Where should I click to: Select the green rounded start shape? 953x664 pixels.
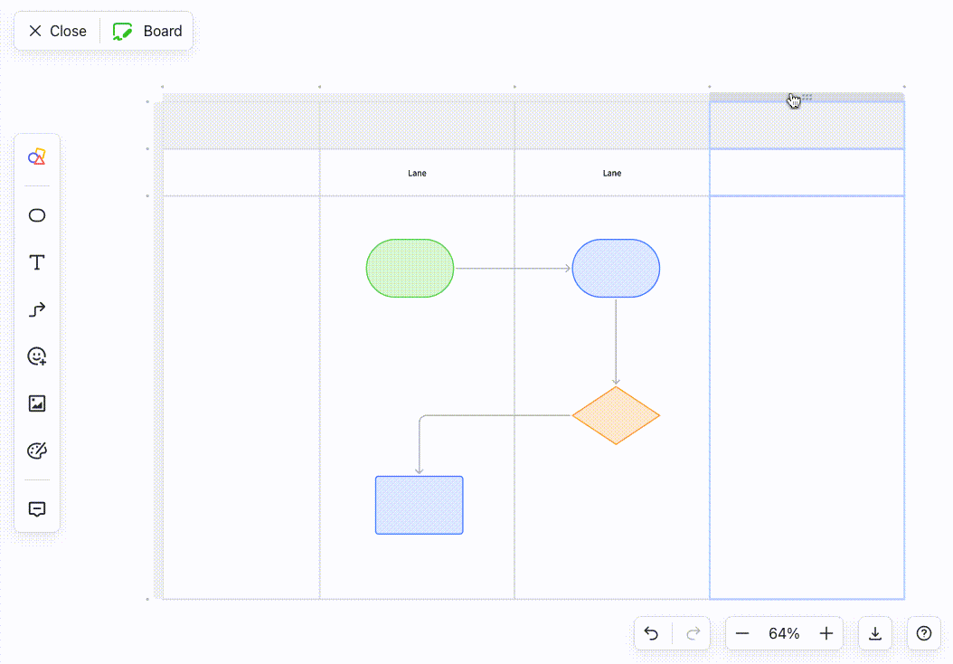[x=410, y=268]
